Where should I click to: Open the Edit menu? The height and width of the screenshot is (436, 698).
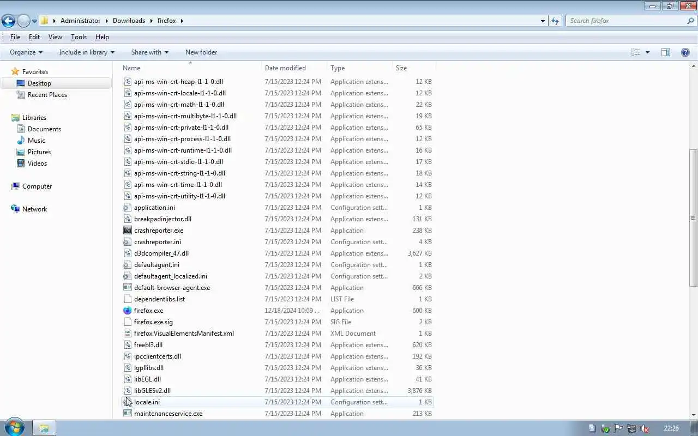tap(34, 37)
